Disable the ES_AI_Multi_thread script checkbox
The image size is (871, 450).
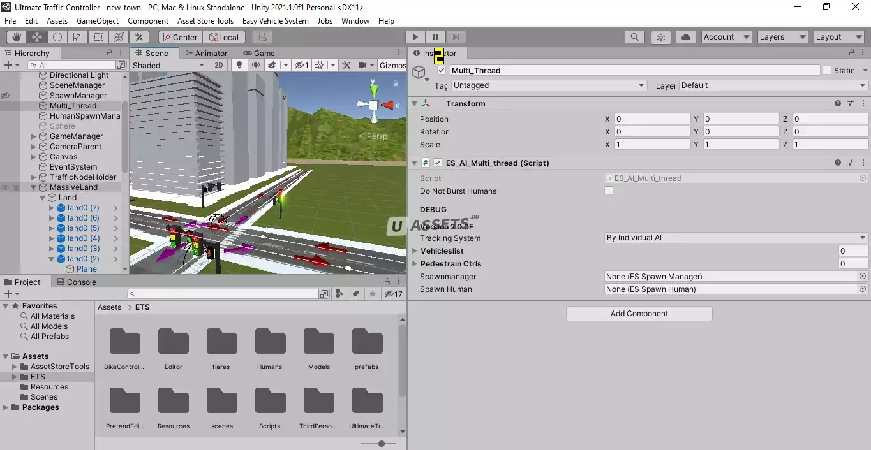pos(438,163)
